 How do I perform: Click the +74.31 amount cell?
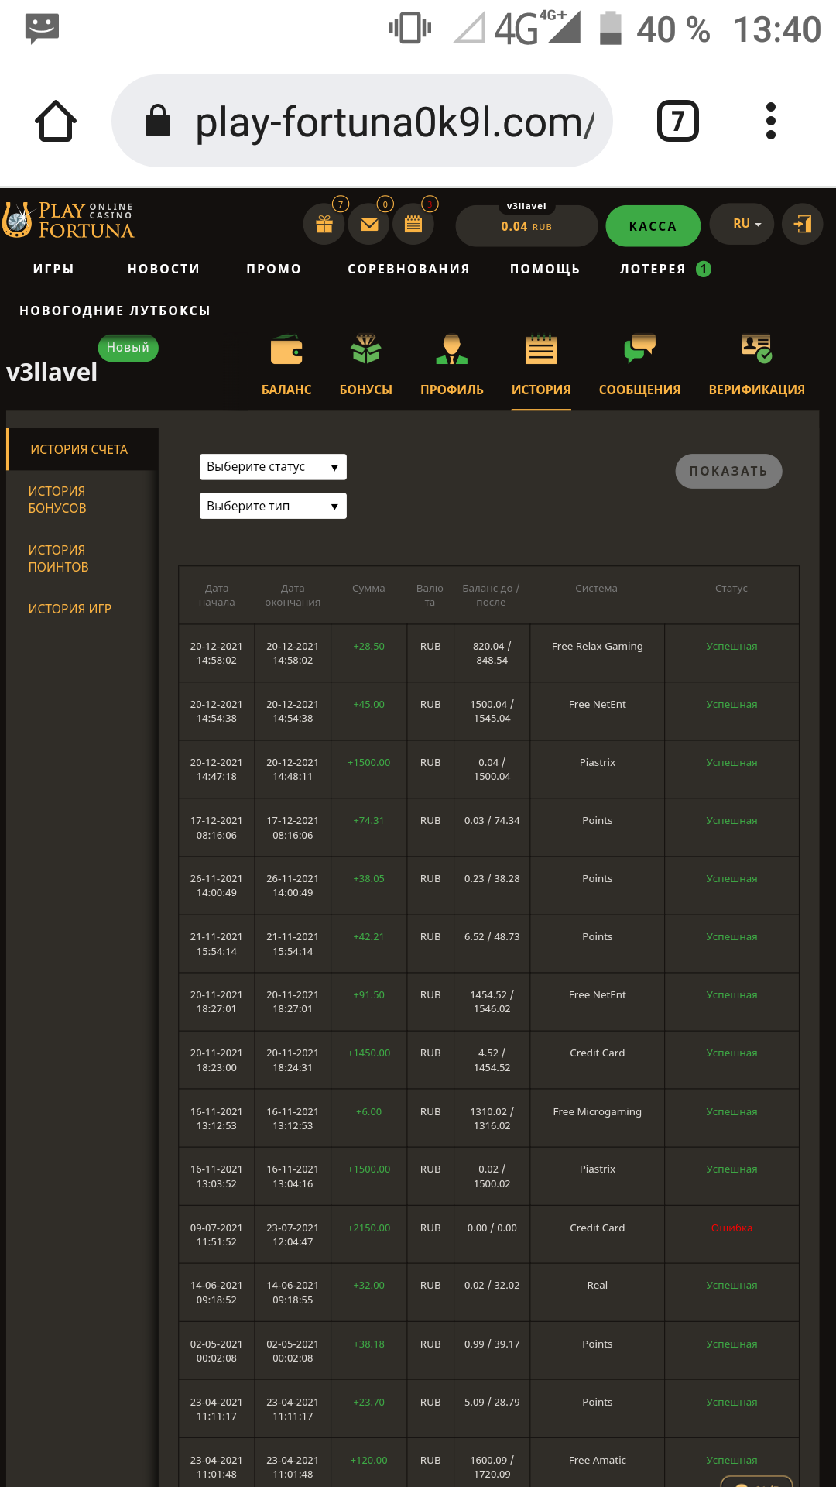(x=369, y=820)
